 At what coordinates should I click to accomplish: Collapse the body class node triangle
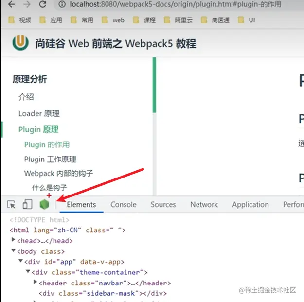coord(13,250)
